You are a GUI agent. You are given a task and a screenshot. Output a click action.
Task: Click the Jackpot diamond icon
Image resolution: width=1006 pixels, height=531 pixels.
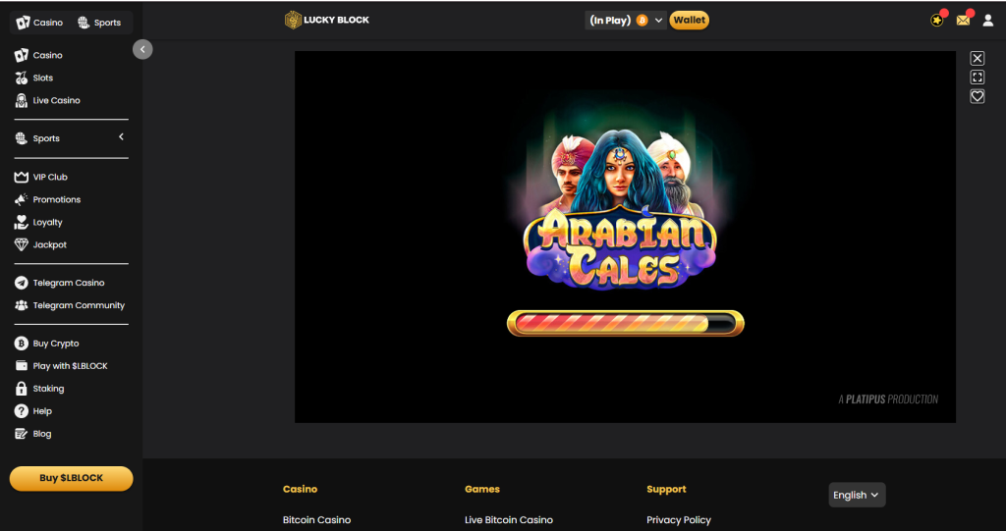(x=22, y=244)
